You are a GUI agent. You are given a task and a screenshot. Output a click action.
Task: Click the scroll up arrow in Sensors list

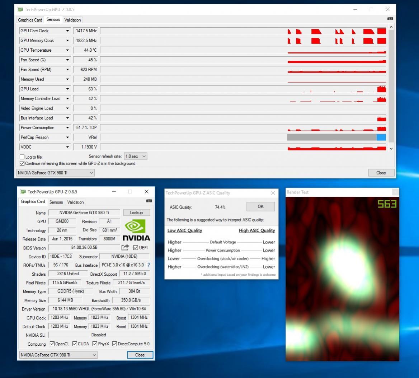pyautogui.click(x=391, y=27)
